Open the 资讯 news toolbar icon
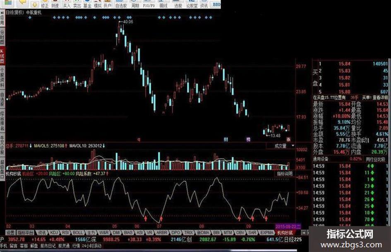Image resolution: width=391 pixels, height=252 pixels. click(x=204, y=4)
